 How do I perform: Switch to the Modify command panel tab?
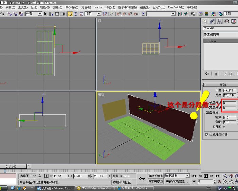coord(212,21)
